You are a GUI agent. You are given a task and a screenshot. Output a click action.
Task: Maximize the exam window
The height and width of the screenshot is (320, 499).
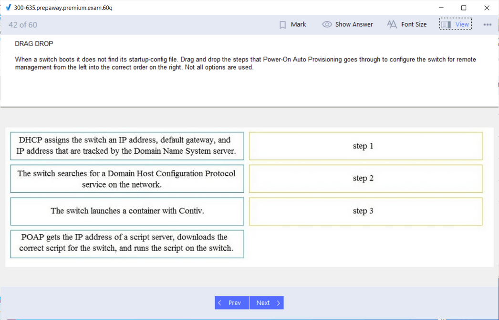[x=464, y=8]
